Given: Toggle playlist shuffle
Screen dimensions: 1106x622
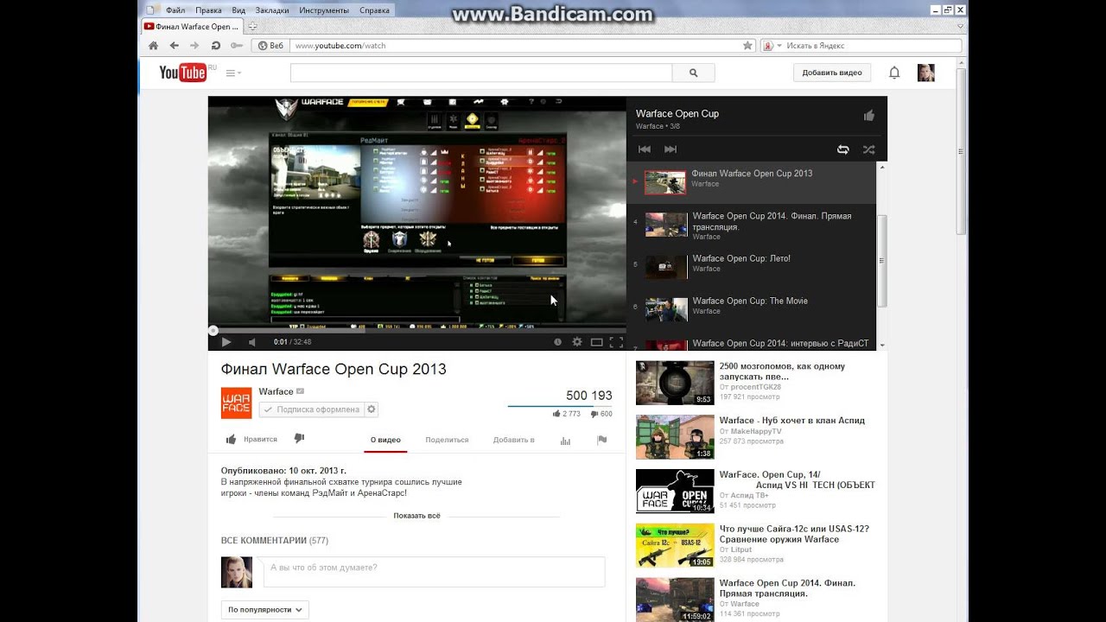Looking at the screenshot, I should (x=868, y=149).
